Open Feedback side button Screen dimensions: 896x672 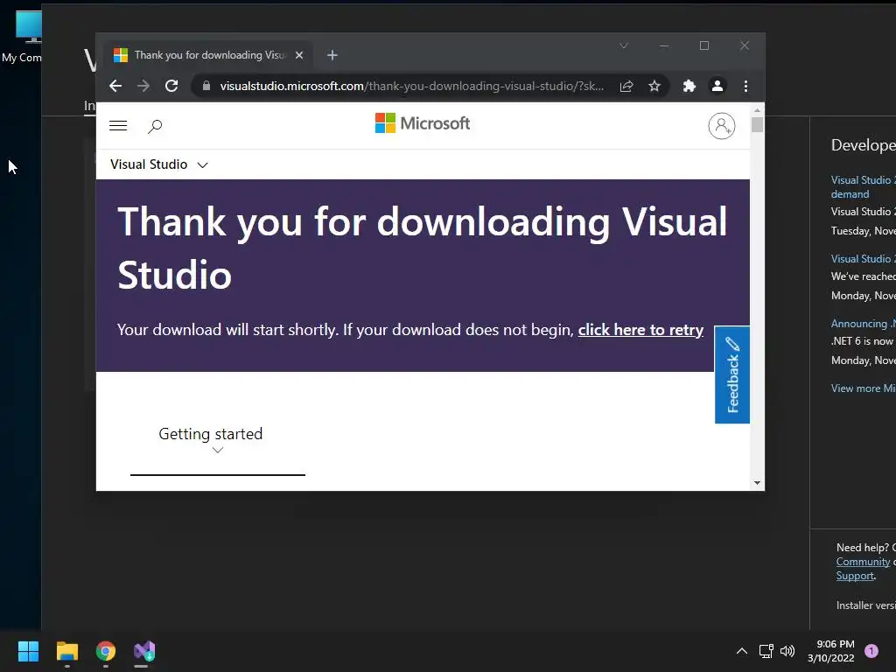(732, 374)
